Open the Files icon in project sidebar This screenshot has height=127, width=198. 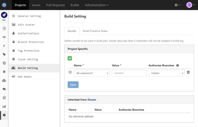coord(4,28)
